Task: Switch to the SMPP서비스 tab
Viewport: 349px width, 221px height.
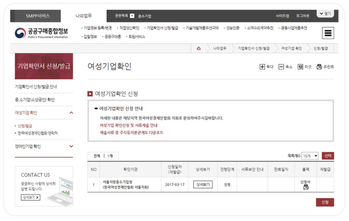Action: [x=38, y=16]
